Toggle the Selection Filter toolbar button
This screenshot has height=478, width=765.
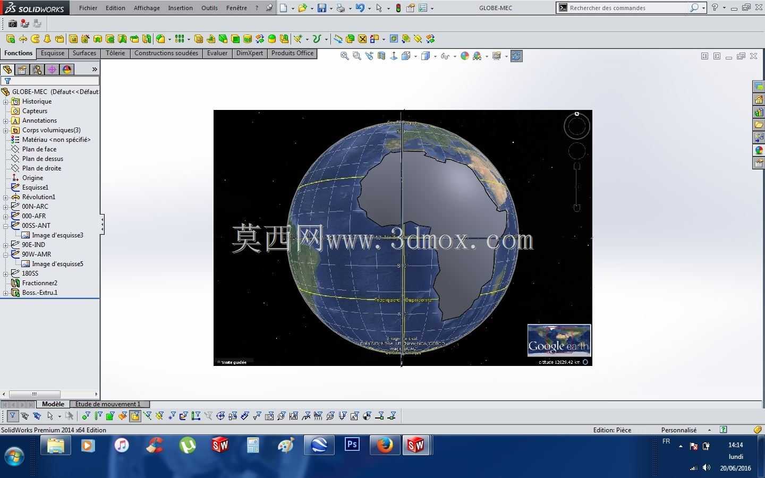12,416
